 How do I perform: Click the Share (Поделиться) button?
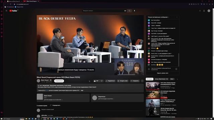coord(110,81)
